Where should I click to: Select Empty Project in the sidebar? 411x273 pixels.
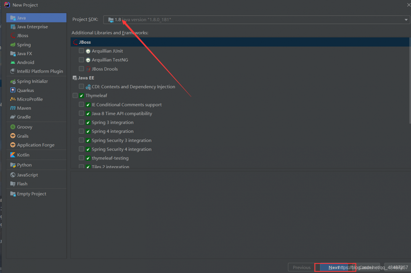pos(36,194)
